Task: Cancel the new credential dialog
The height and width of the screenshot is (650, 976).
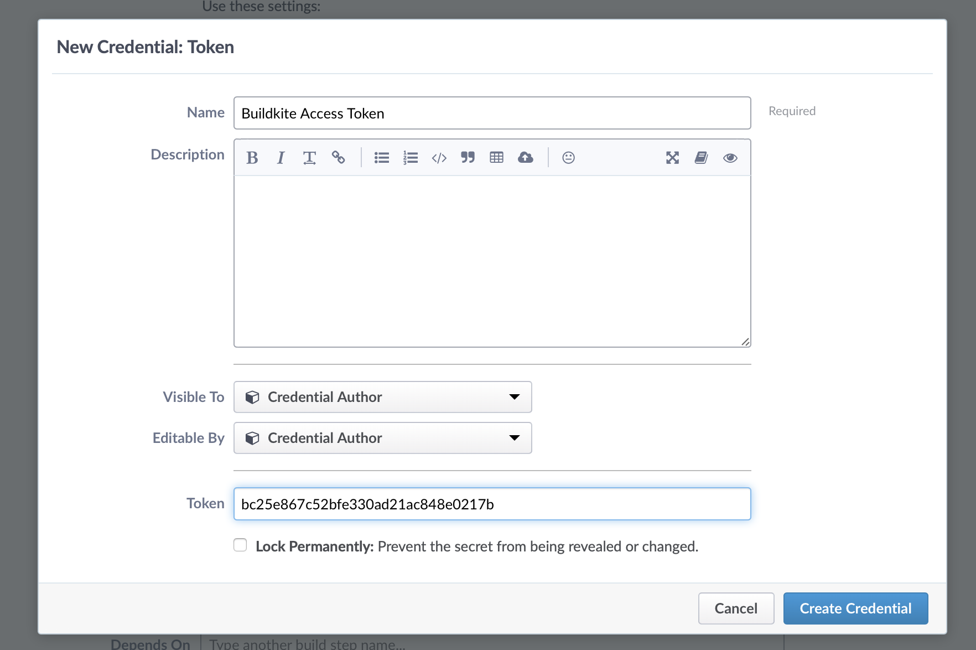Action: (736, 608)
